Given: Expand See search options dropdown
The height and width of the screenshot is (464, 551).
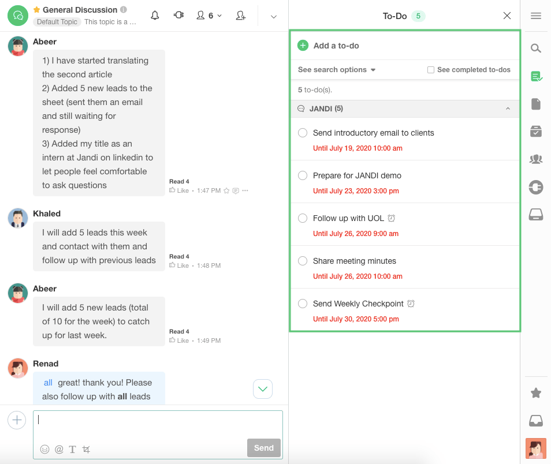Looking at the screenshot, I should pos(337,70).
